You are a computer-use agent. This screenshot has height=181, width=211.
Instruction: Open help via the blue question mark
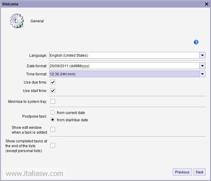(196, 42)
